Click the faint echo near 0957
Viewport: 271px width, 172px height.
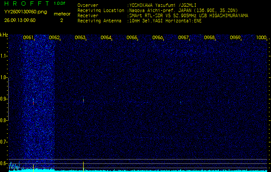coord(181,103)
